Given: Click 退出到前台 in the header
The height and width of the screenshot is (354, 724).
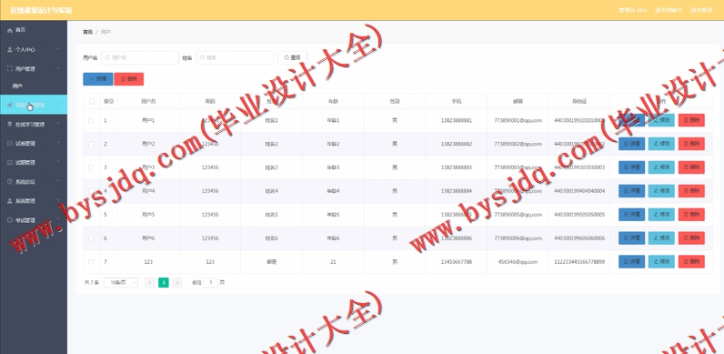Looking at the screenshot, I should 669,10.
